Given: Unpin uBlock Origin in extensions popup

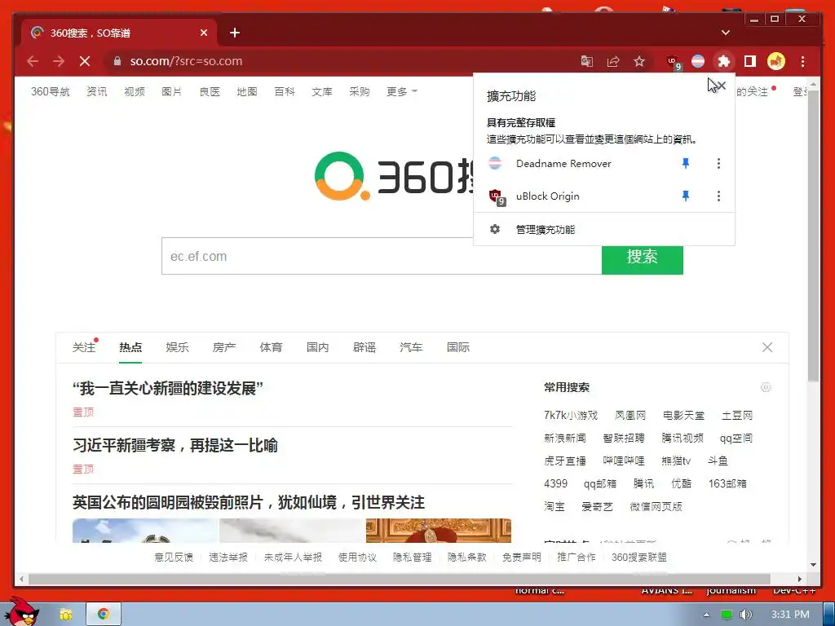Looking at the screenshot, I should tap(686, 196).
